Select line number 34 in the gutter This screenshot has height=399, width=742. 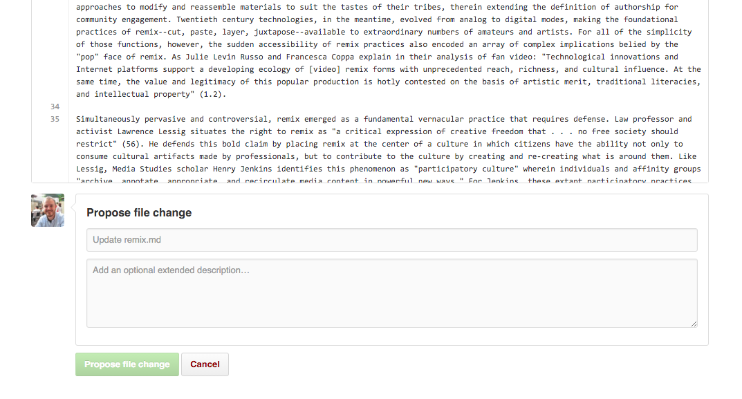pyautogui.click(x=55, y=106)
